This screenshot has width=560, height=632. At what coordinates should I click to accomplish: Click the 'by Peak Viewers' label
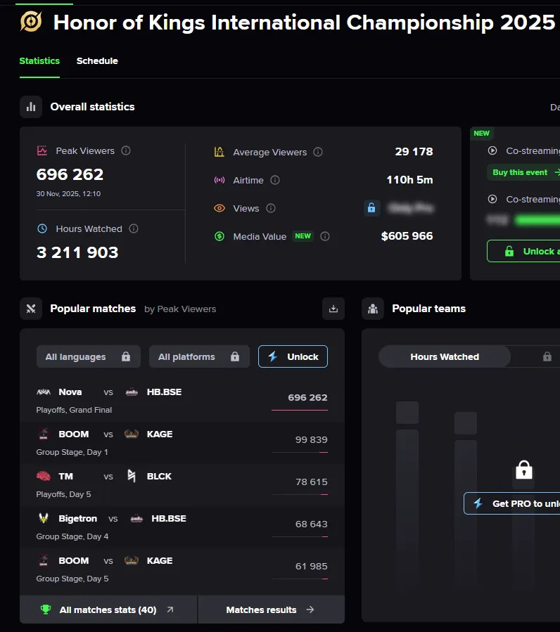pyautogui.click(x=180, y=309)
